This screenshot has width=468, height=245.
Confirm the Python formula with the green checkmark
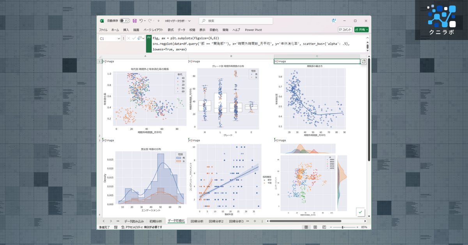(360, 212)
